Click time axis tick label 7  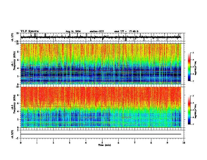click(135, 143)
